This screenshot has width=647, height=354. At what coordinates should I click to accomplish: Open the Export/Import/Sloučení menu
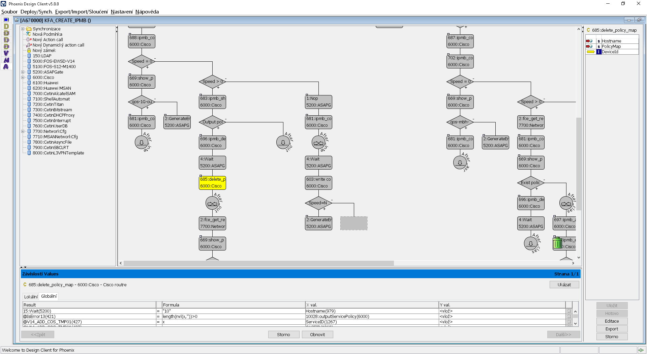[x=82, y=11]
